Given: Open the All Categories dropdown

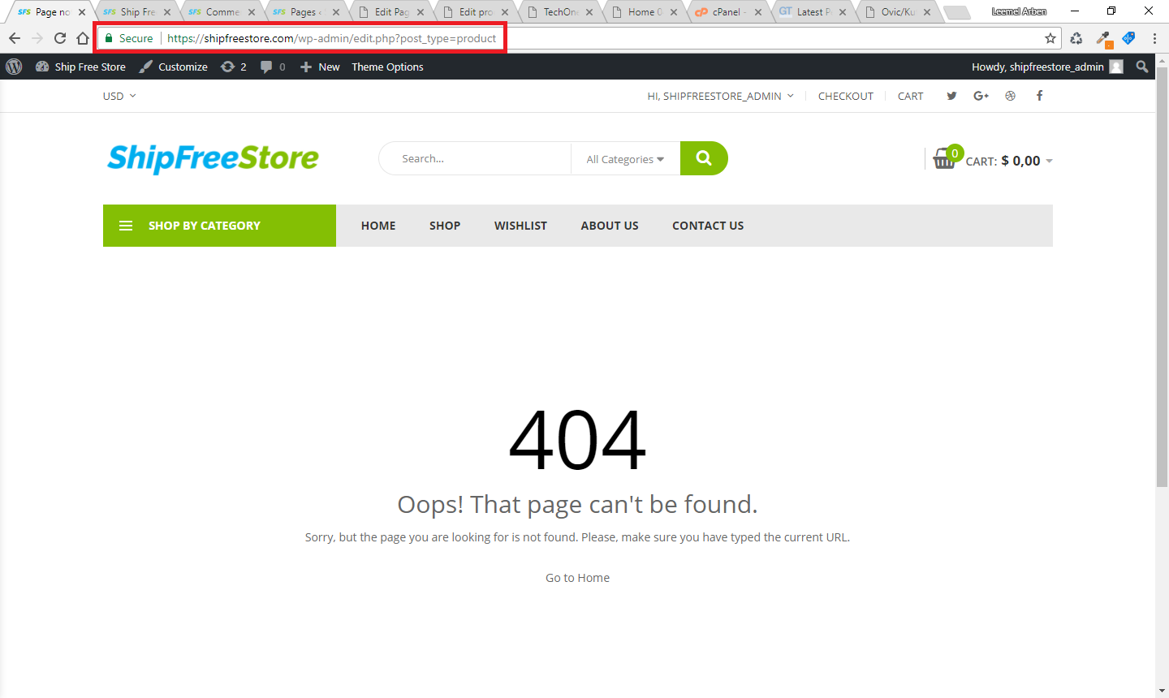Looking at the screenshot, I should 625,159.
